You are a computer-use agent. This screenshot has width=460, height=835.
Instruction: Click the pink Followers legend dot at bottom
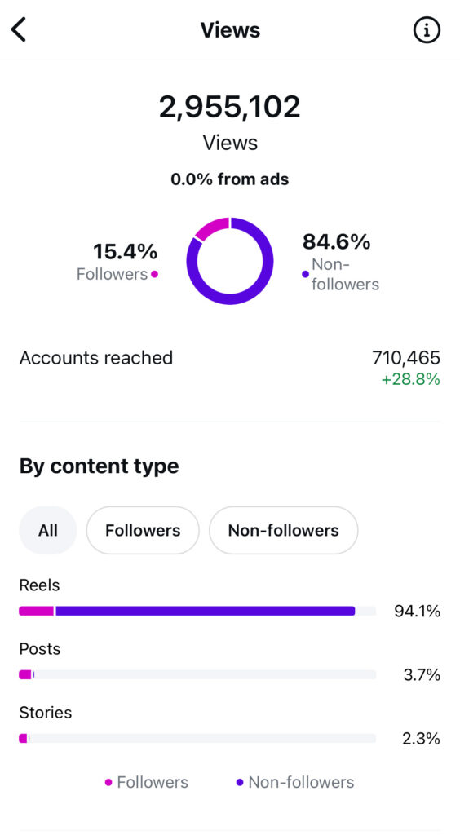(x=108, y=782)
